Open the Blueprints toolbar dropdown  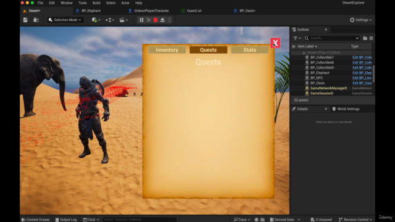click(x=110, y=20)
